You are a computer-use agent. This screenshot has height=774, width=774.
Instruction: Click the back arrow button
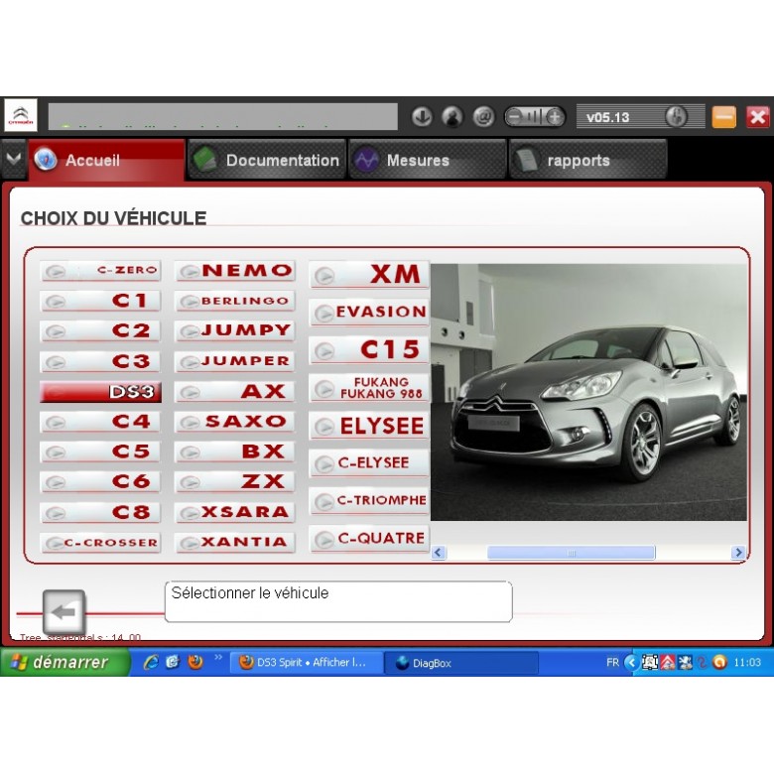coord(64,612)
